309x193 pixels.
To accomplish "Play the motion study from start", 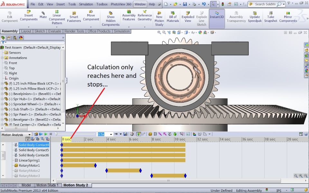I will coord(41,134).
